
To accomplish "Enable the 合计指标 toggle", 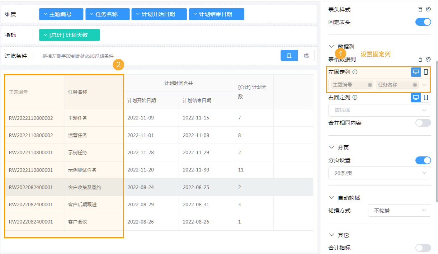I will click(423, 248).
